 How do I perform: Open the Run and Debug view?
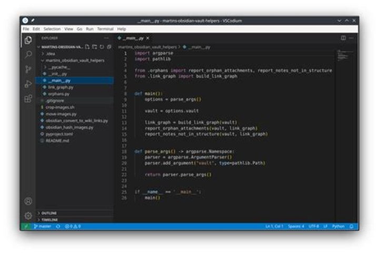click(28, 84)
